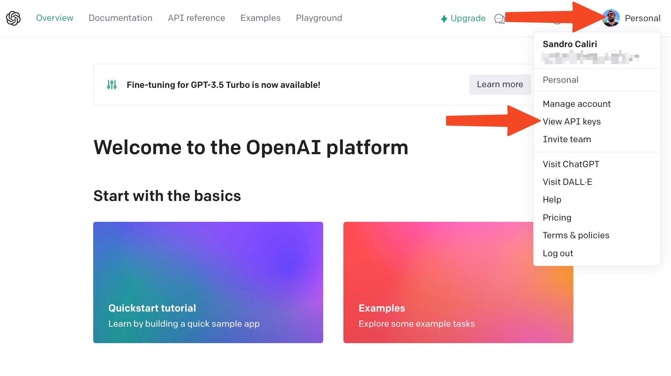Screen dimensions: 671x376
Task: Select Personal organization entry
Action: 597,80
